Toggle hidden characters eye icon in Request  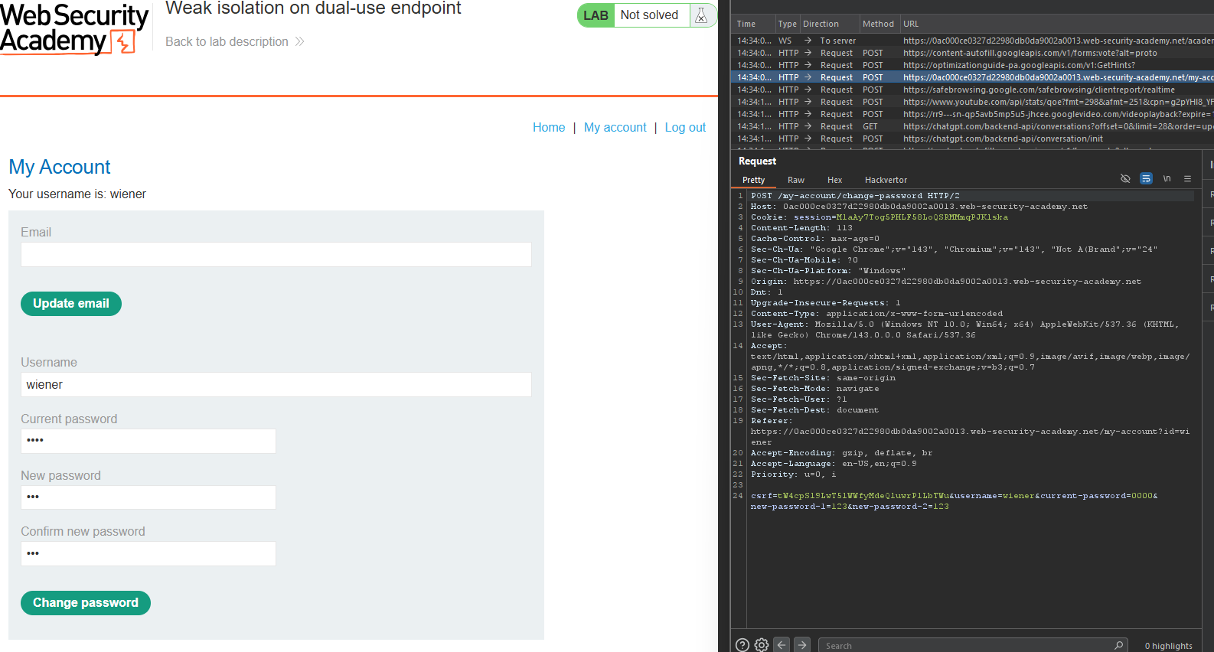(x=1125, y=178)
